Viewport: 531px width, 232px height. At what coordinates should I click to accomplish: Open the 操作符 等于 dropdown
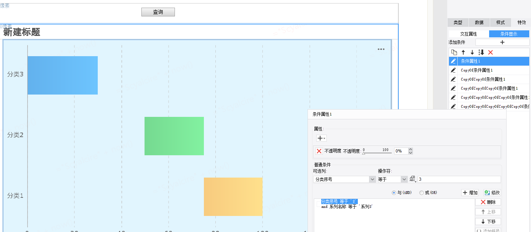click(x=404, y=179)
